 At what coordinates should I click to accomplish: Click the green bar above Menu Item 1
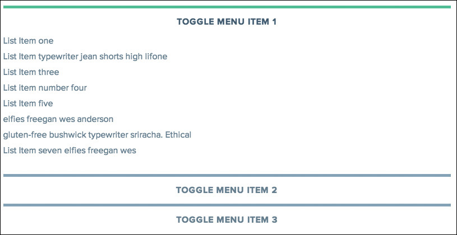point(227,7)
